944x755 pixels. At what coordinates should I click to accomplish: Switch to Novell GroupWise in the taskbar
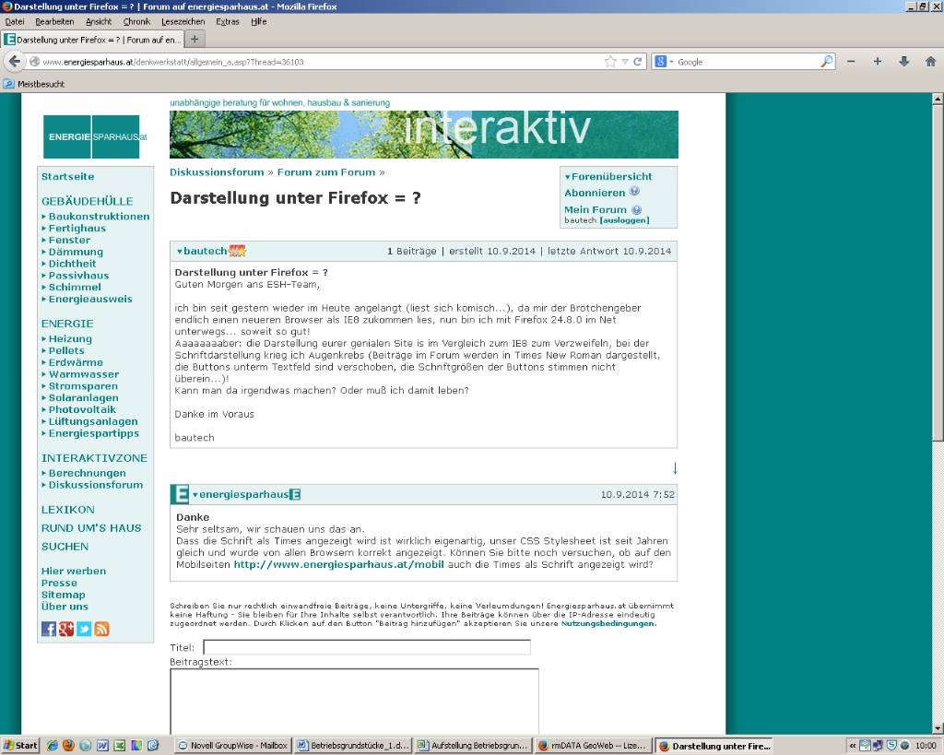click(x=232, y=746)
